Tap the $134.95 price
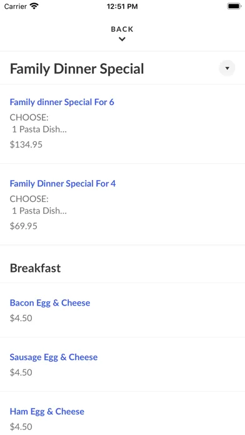This screenshot has height=435, width=245. (26, 144)
